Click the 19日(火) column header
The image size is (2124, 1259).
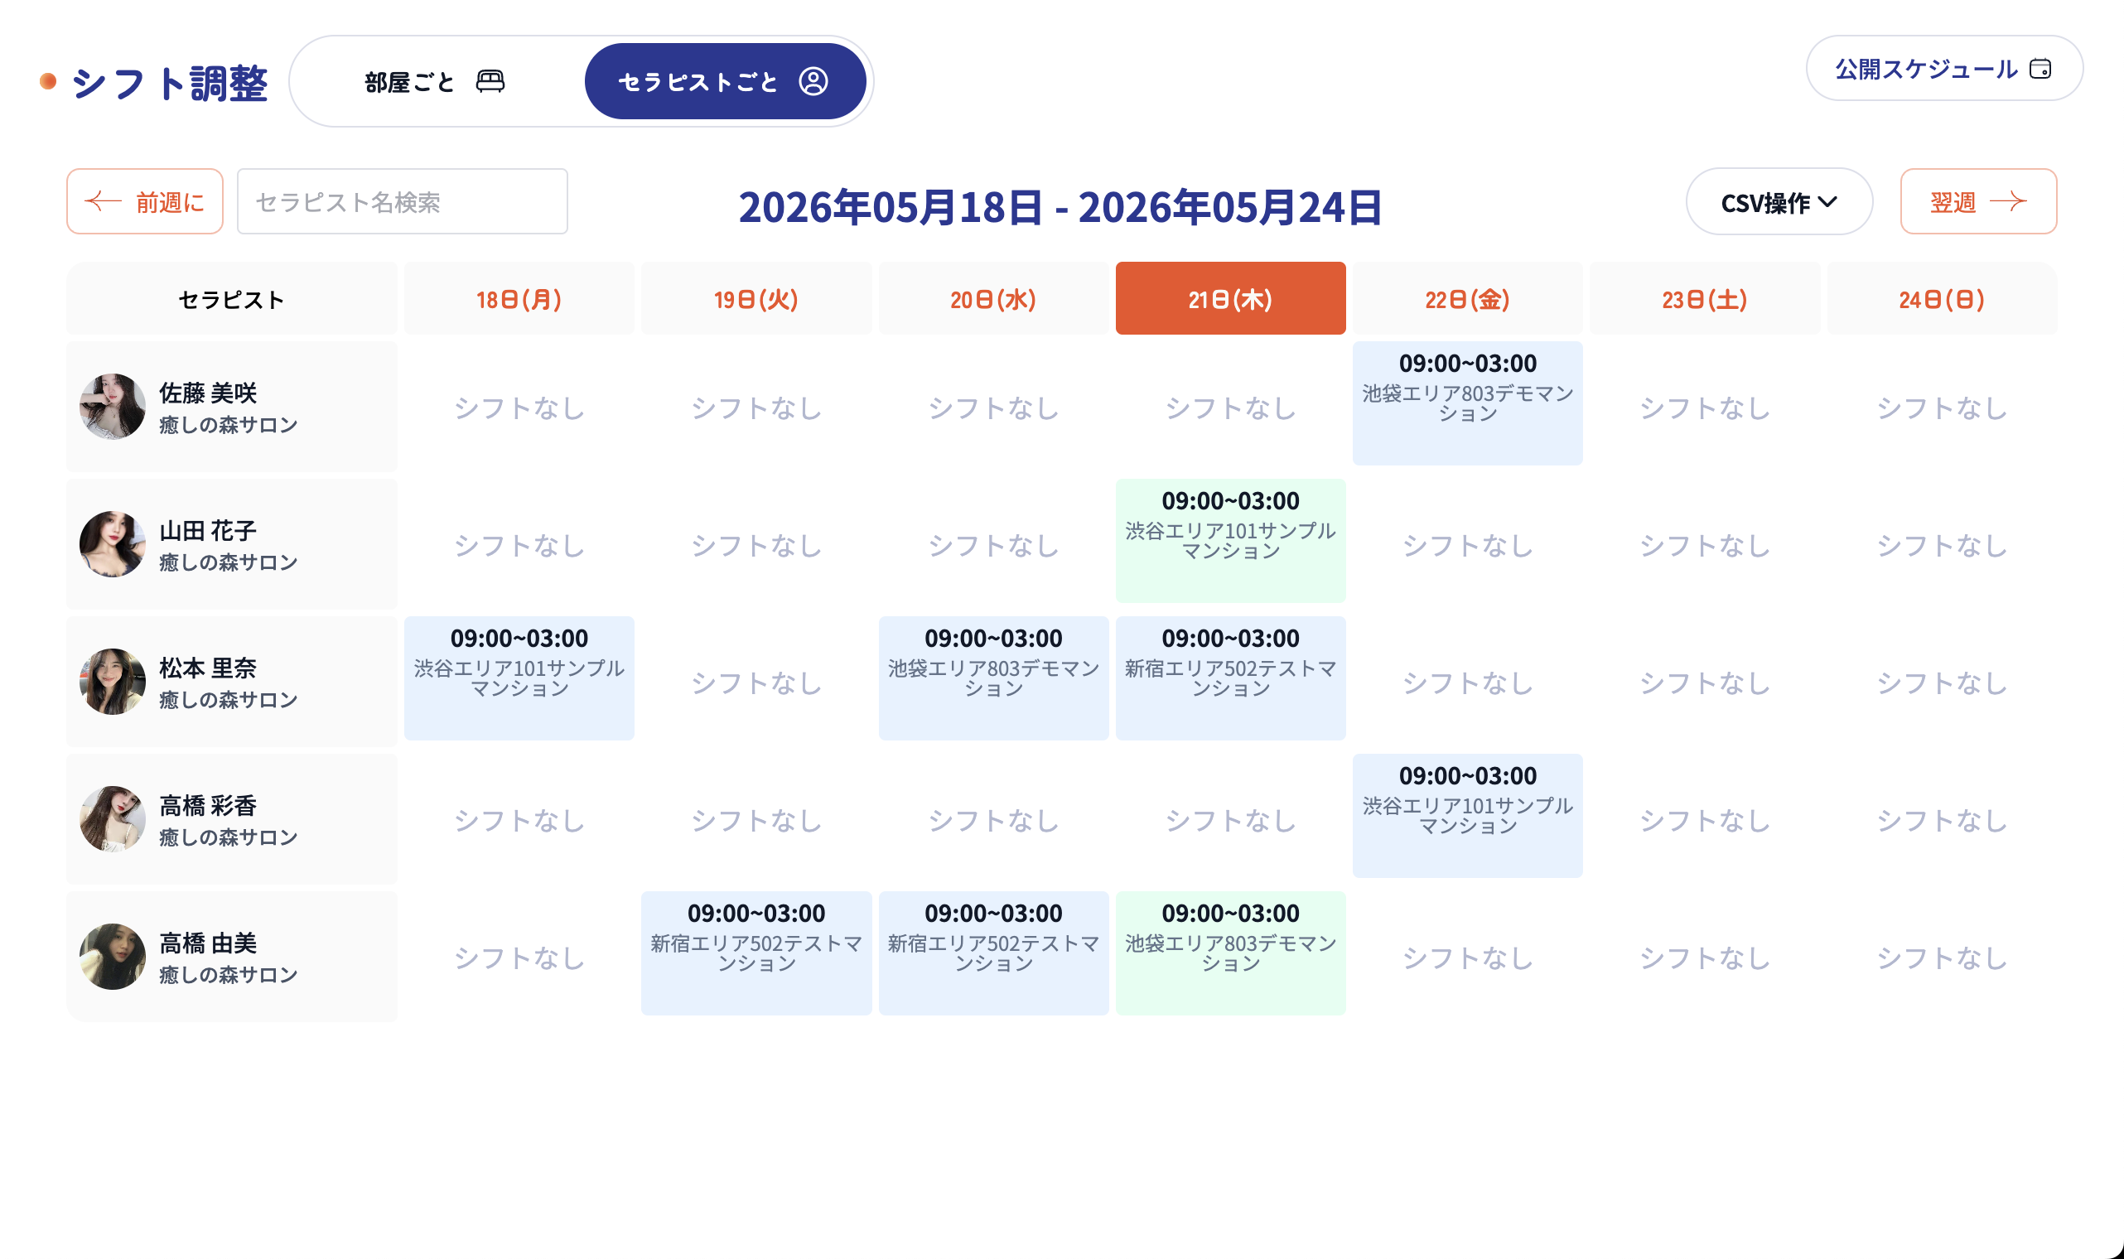(x=755, y=299)
